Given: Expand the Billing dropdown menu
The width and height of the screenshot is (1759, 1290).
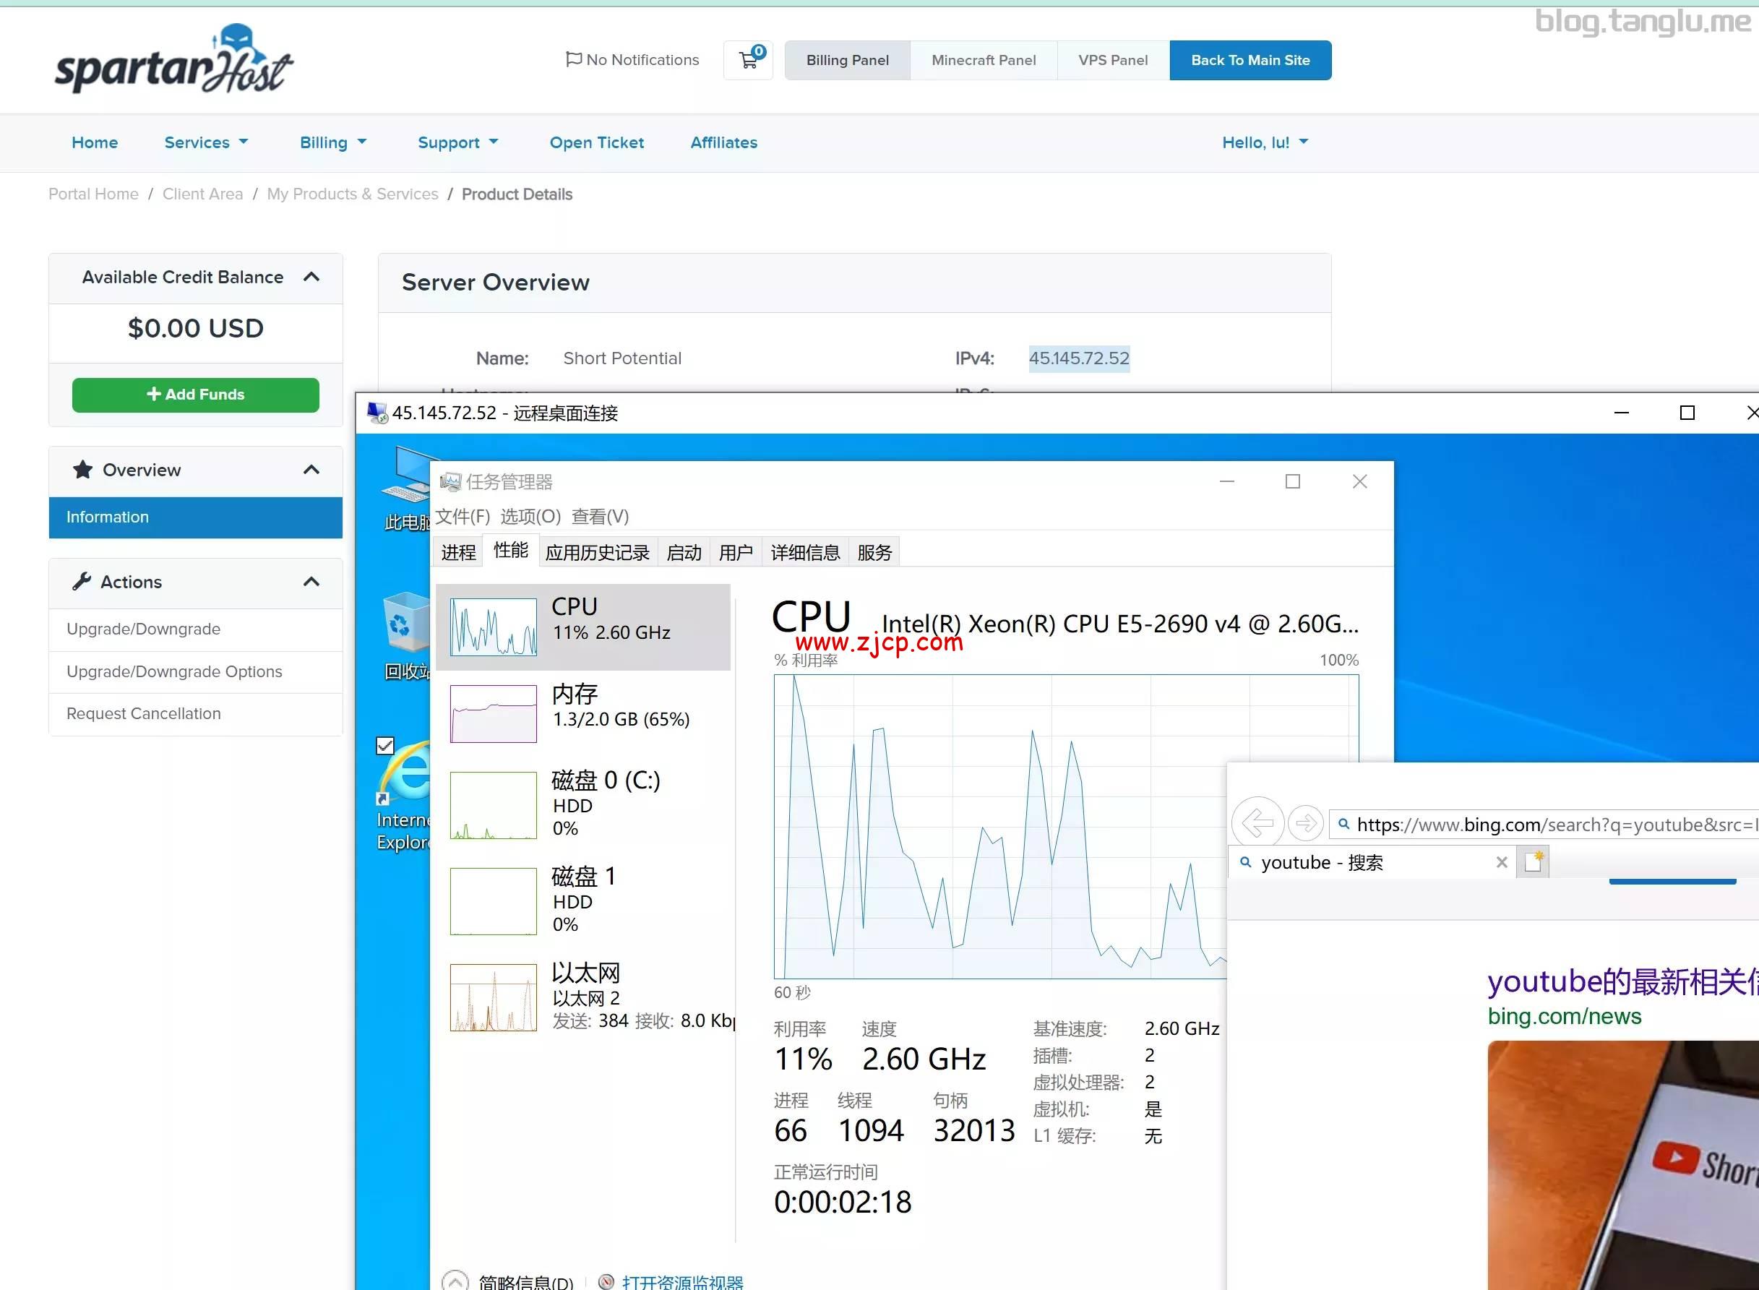Looking at the screenshot, I should point(332,142).
